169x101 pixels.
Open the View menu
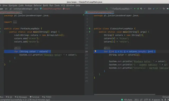pyautogui.click(x=5, y=5)
